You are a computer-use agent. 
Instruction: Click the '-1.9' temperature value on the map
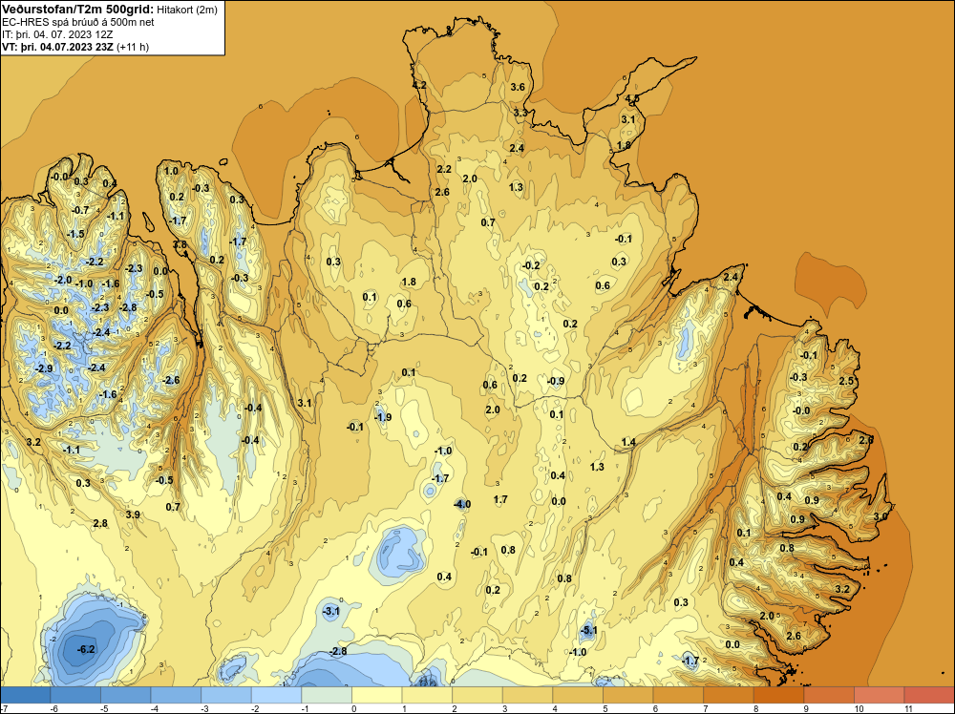tap(383, 417)
